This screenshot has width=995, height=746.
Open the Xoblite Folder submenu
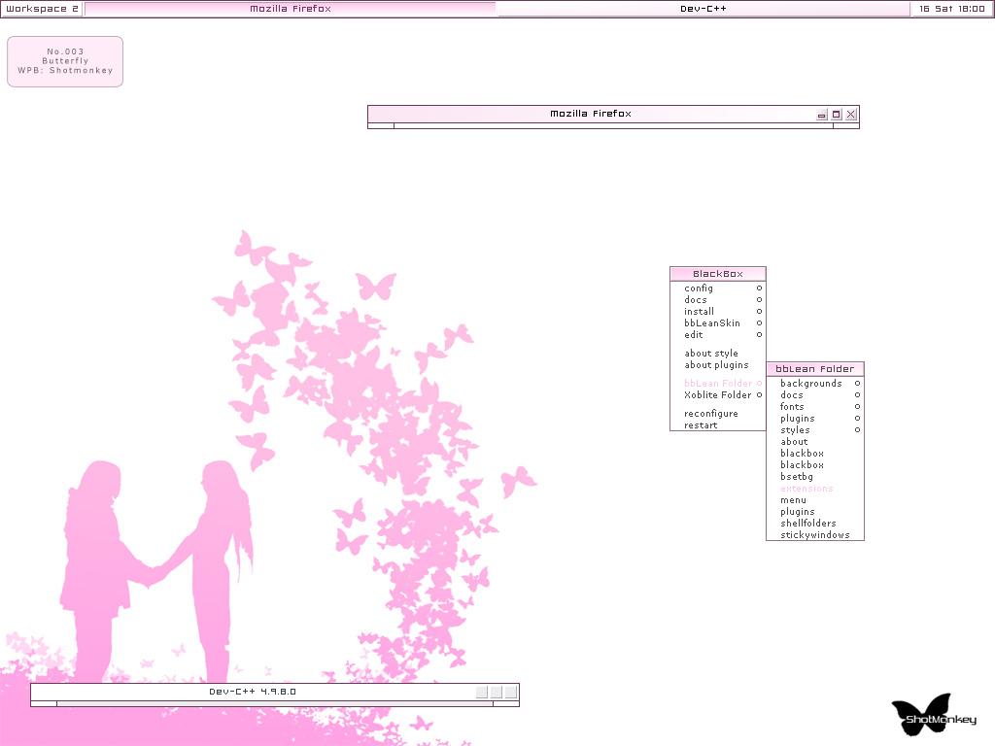coord(717,395)
